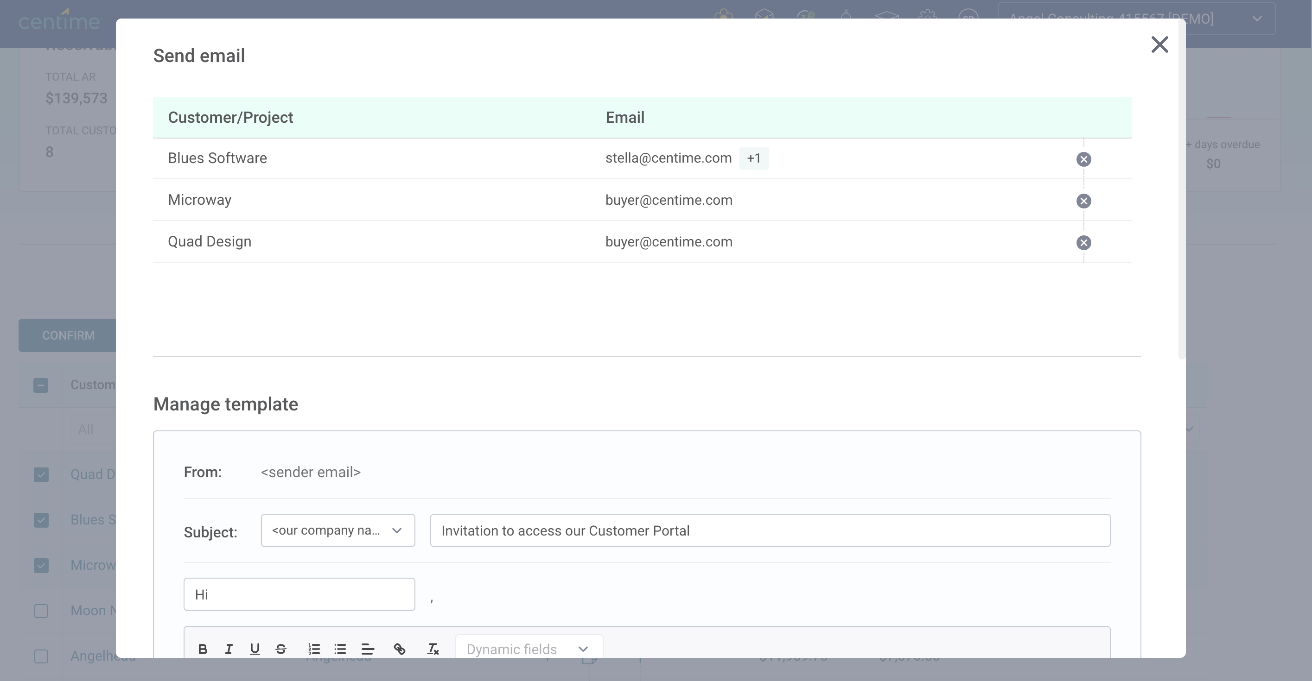Image resolution: width=1312 pixels, height=681 pixels.
Task: Select the Quad Design customer cell
Action: click(x=210, y=242)
